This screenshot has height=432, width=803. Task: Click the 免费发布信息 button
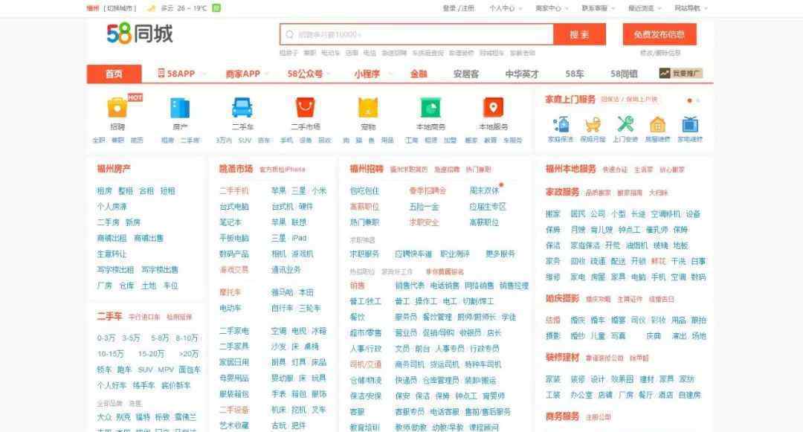click(x=659, y=34)
